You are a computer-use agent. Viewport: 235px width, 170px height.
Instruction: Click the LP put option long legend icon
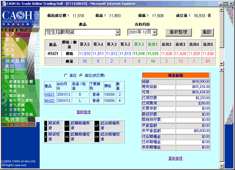97,126
